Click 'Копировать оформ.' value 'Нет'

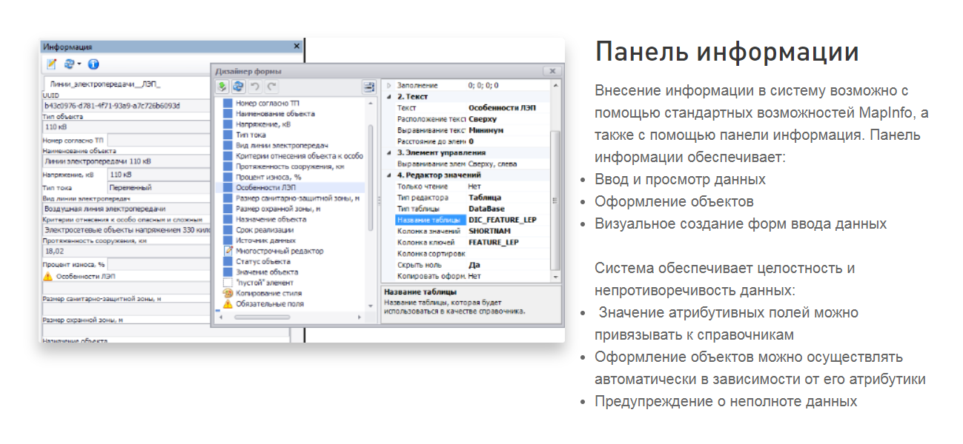point(474,275)
